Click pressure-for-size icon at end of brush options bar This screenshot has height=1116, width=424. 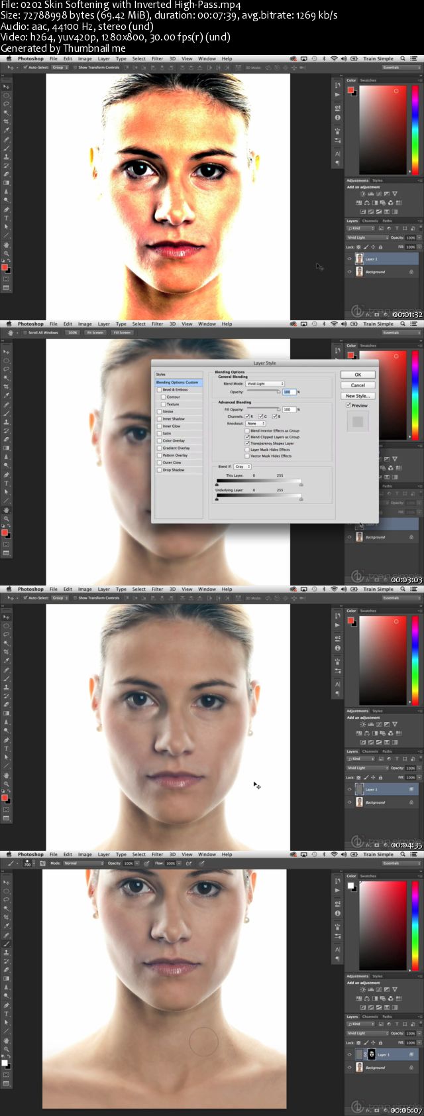(201, 863)
